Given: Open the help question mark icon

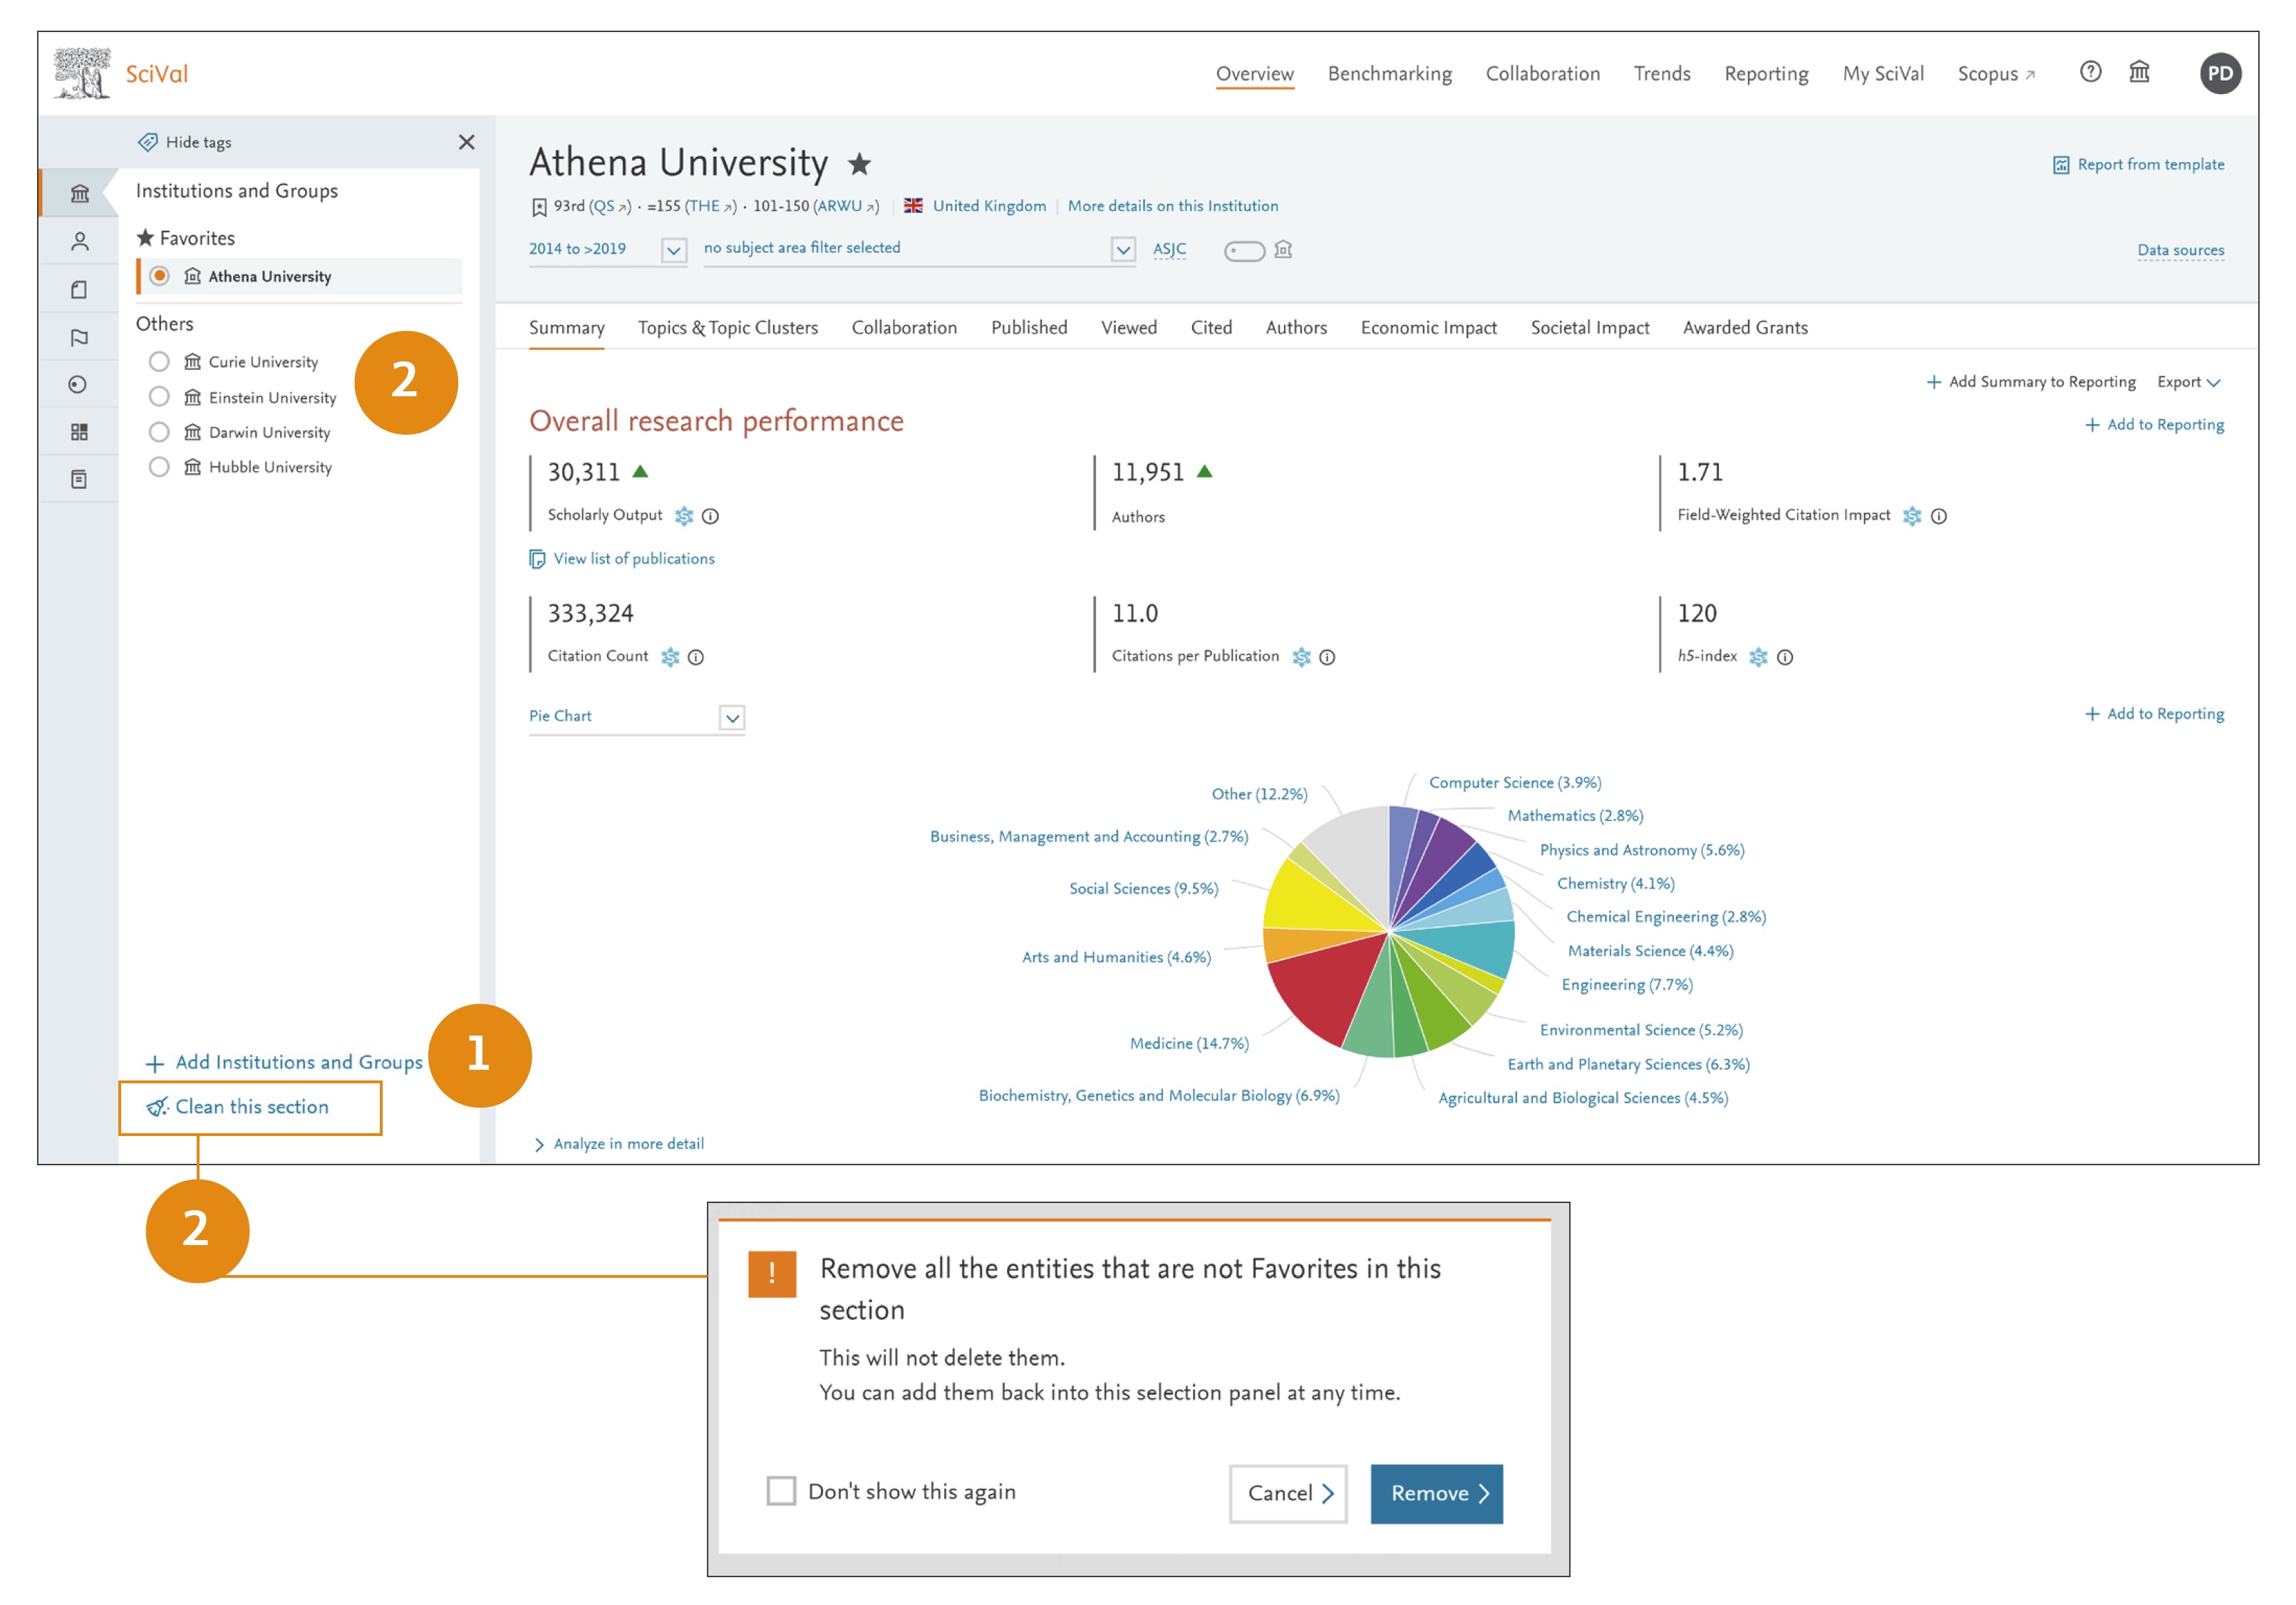Looking at the screenshot, I should pyautogui.click(x=2090, y=72).
